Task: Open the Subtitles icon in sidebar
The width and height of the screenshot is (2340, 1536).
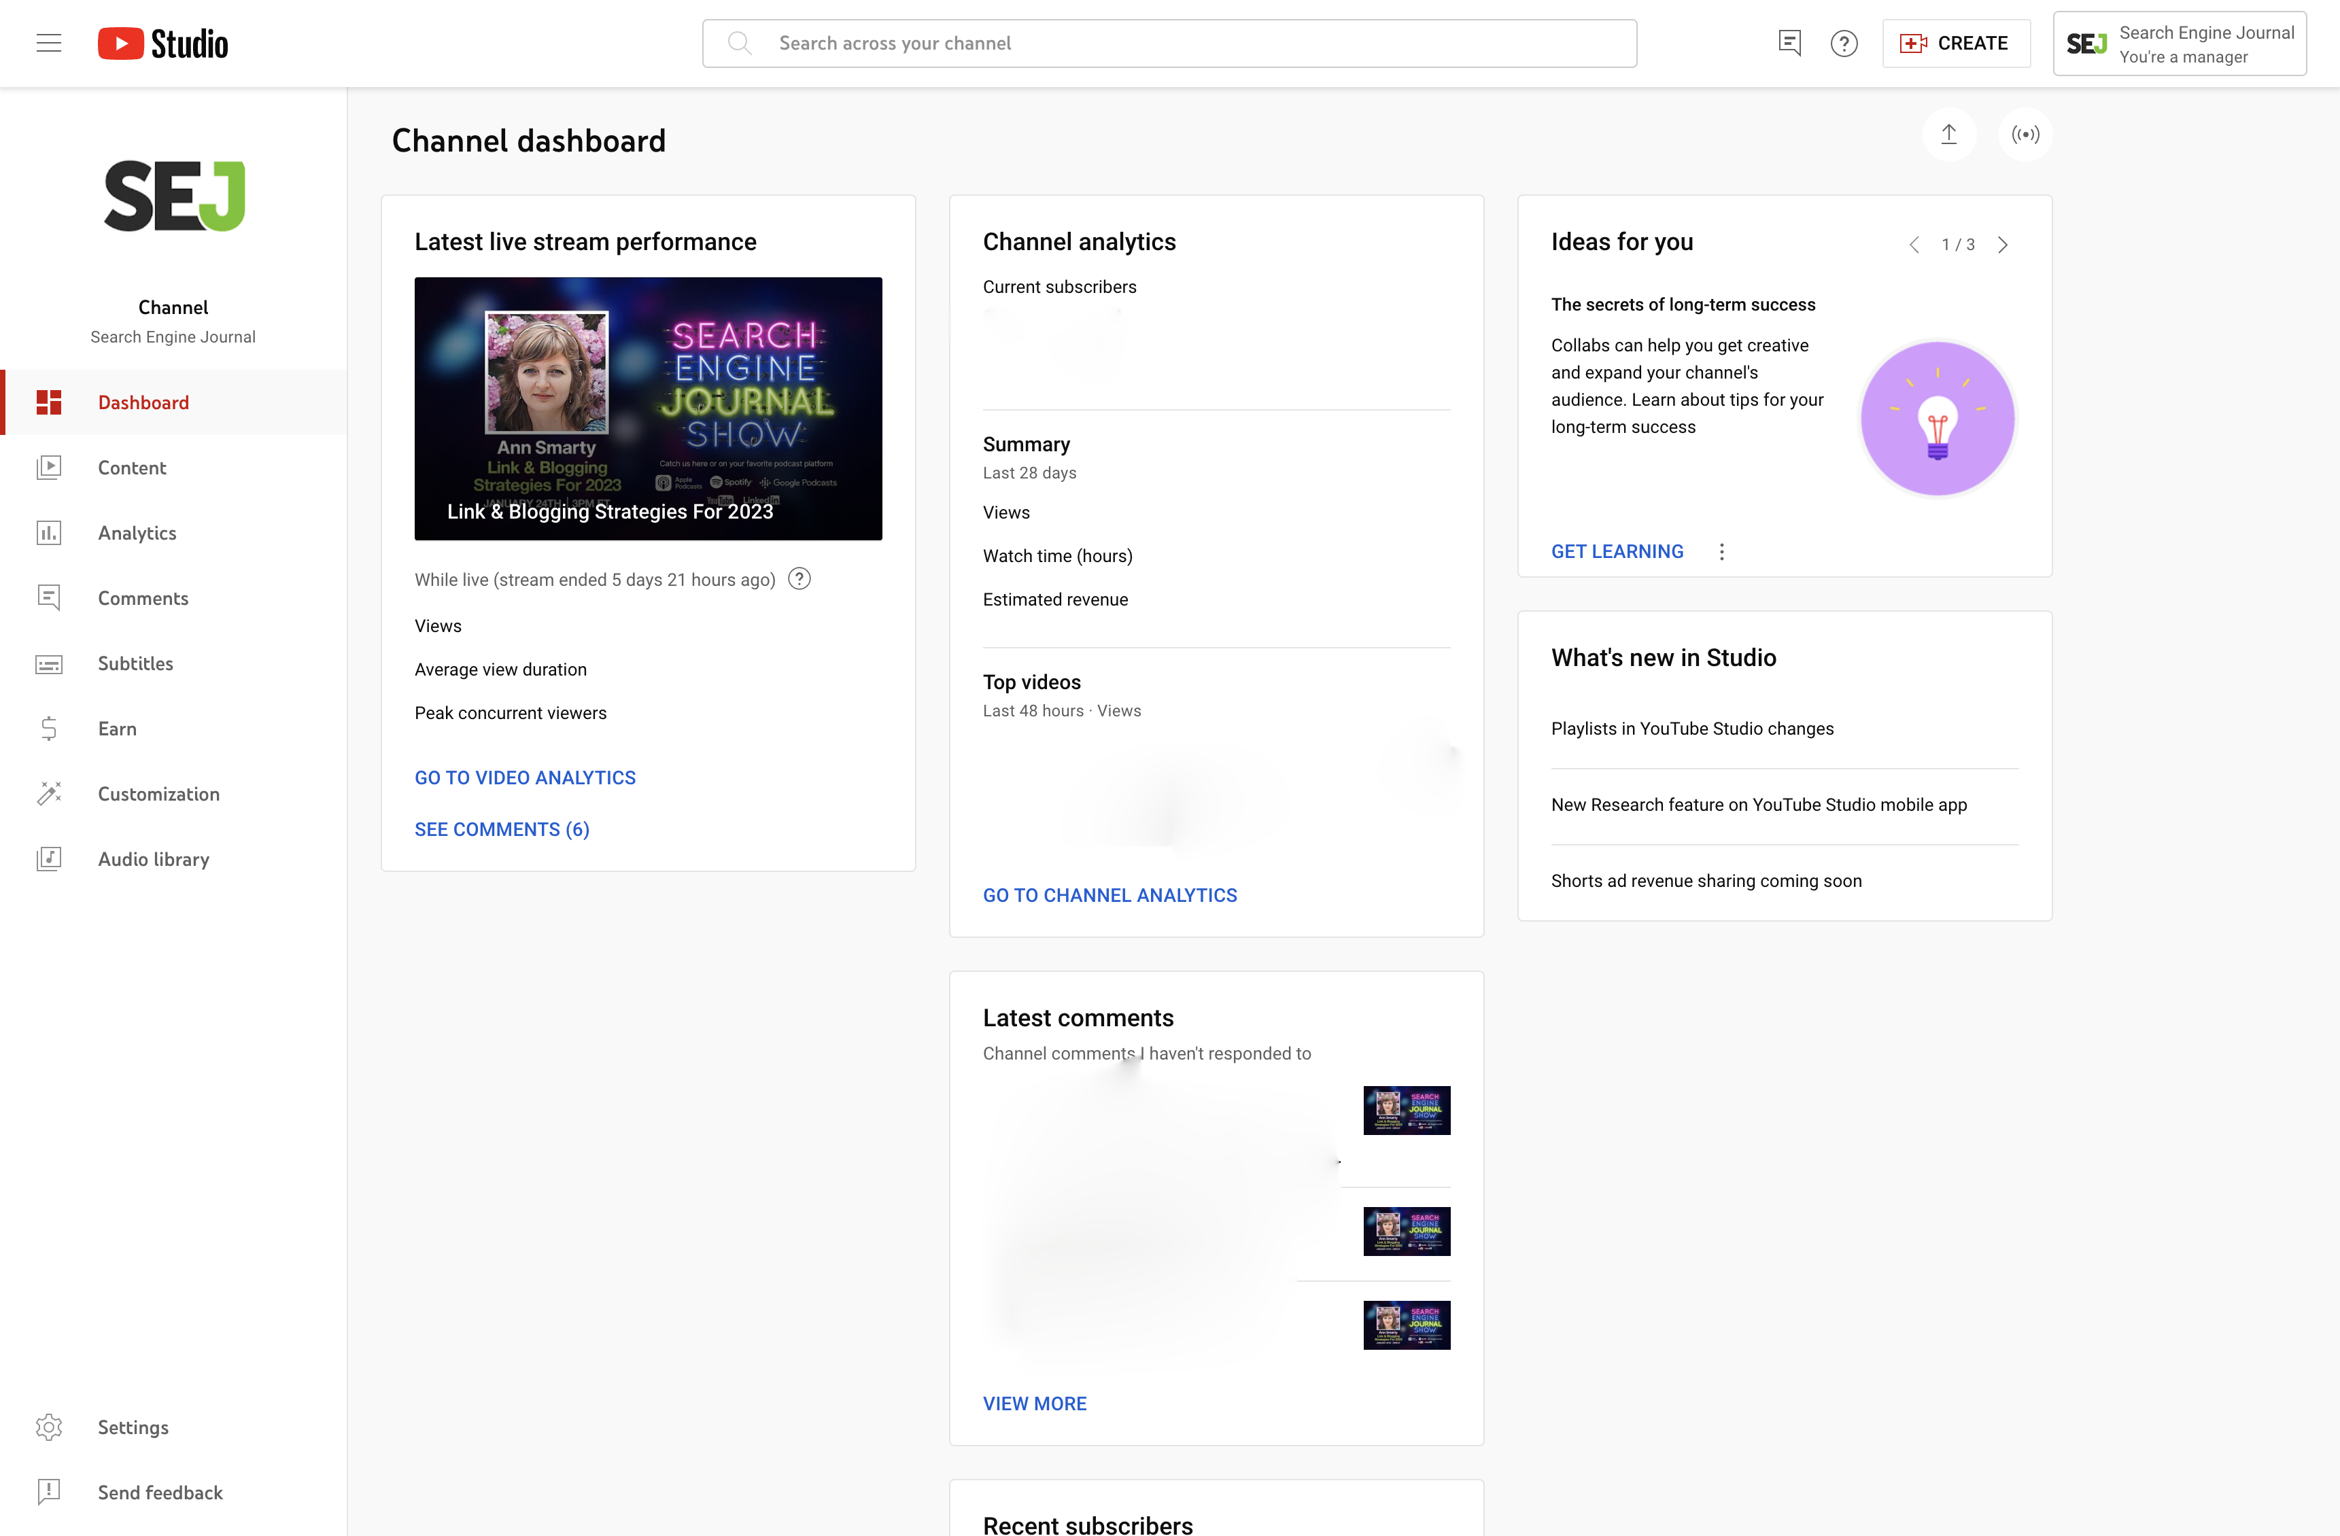Action: point(50,663)
